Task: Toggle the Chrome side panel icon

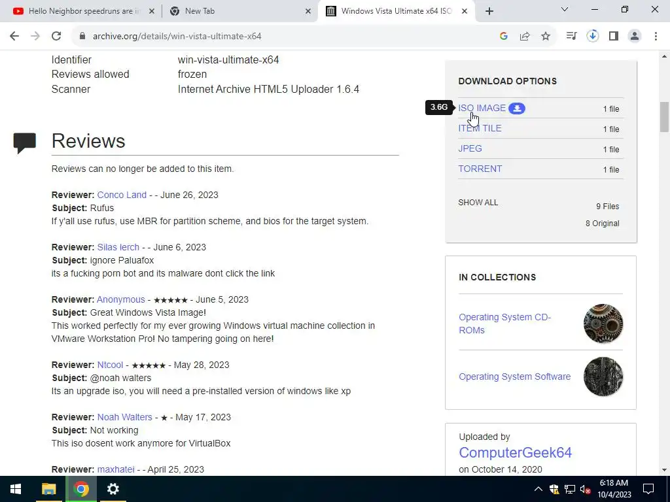Action: [x=614, y=37]
